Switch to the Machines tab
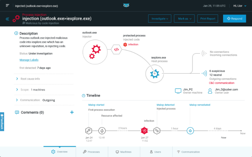This screenshot has height=157, width=252. pyautogui.click(x=124, y=152)
